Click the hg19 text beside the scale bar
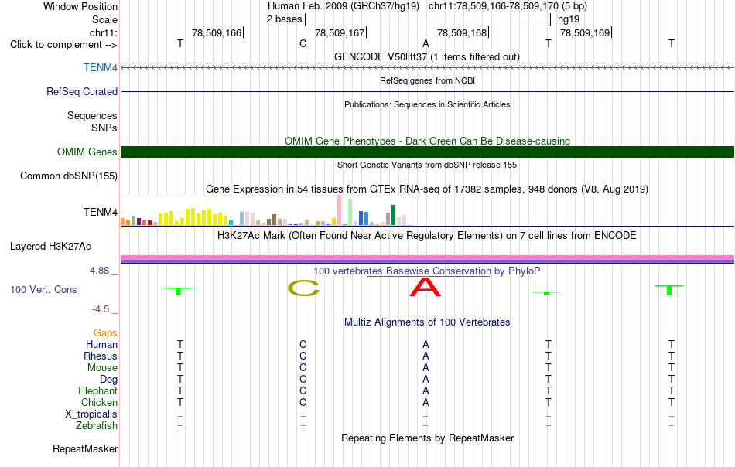Image resolution: width=735 pixels, height=467 pixels. coord(569,19)
